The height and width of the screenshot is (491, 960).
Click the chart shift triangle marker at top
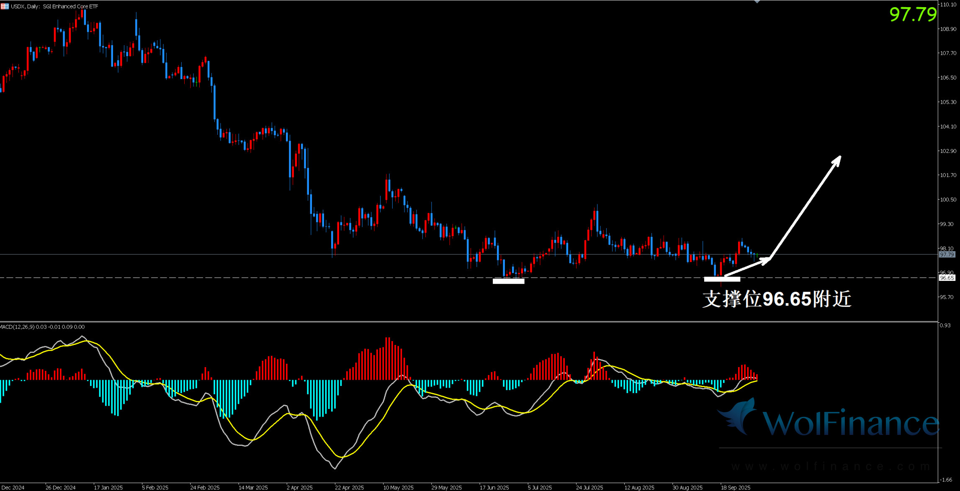pyautogui.click(x=757, y=2)
